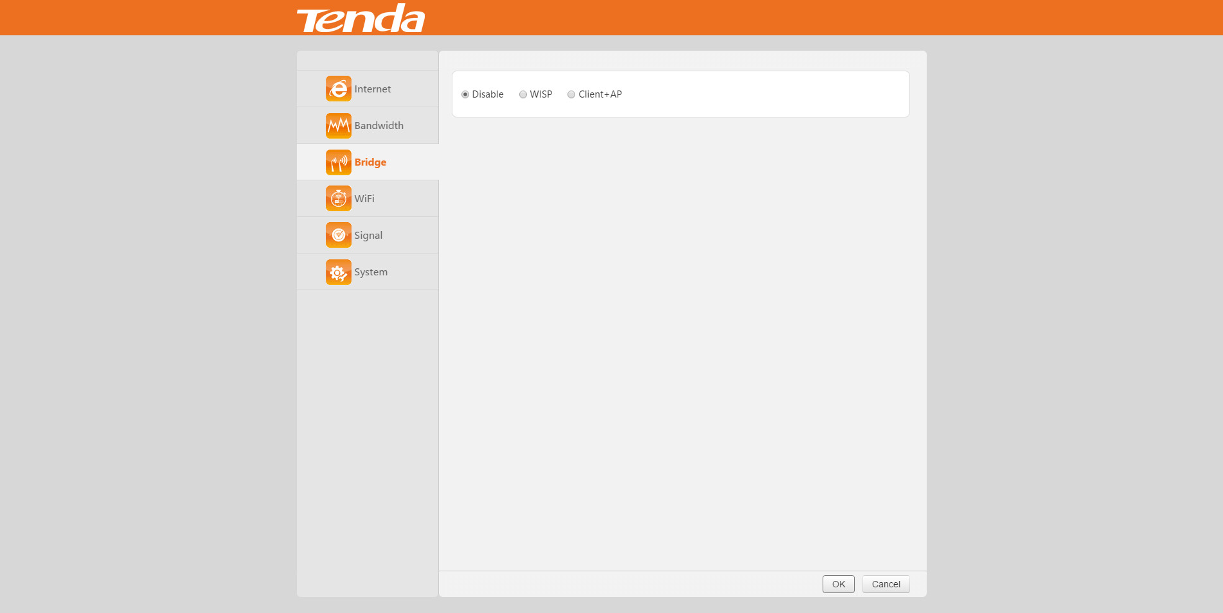
Task: Open the Internet menu label
Action: (x=373, y=89)
